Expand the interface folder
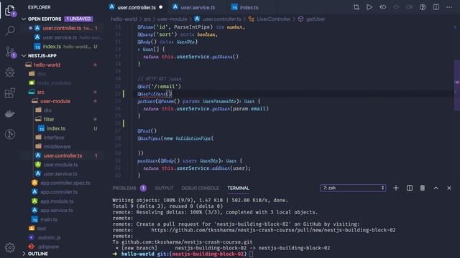 (54, 138)
